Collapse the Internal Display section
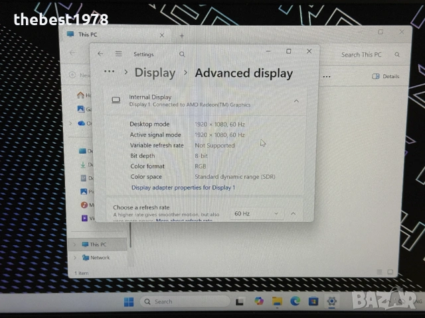Viewport: 425px width, 318px height. tap(296, 101)
